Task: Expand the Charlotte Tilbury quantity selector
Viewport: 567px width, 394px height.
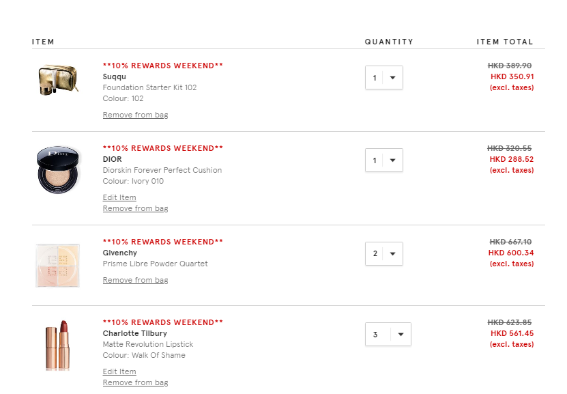Action: tap(388, 335)
